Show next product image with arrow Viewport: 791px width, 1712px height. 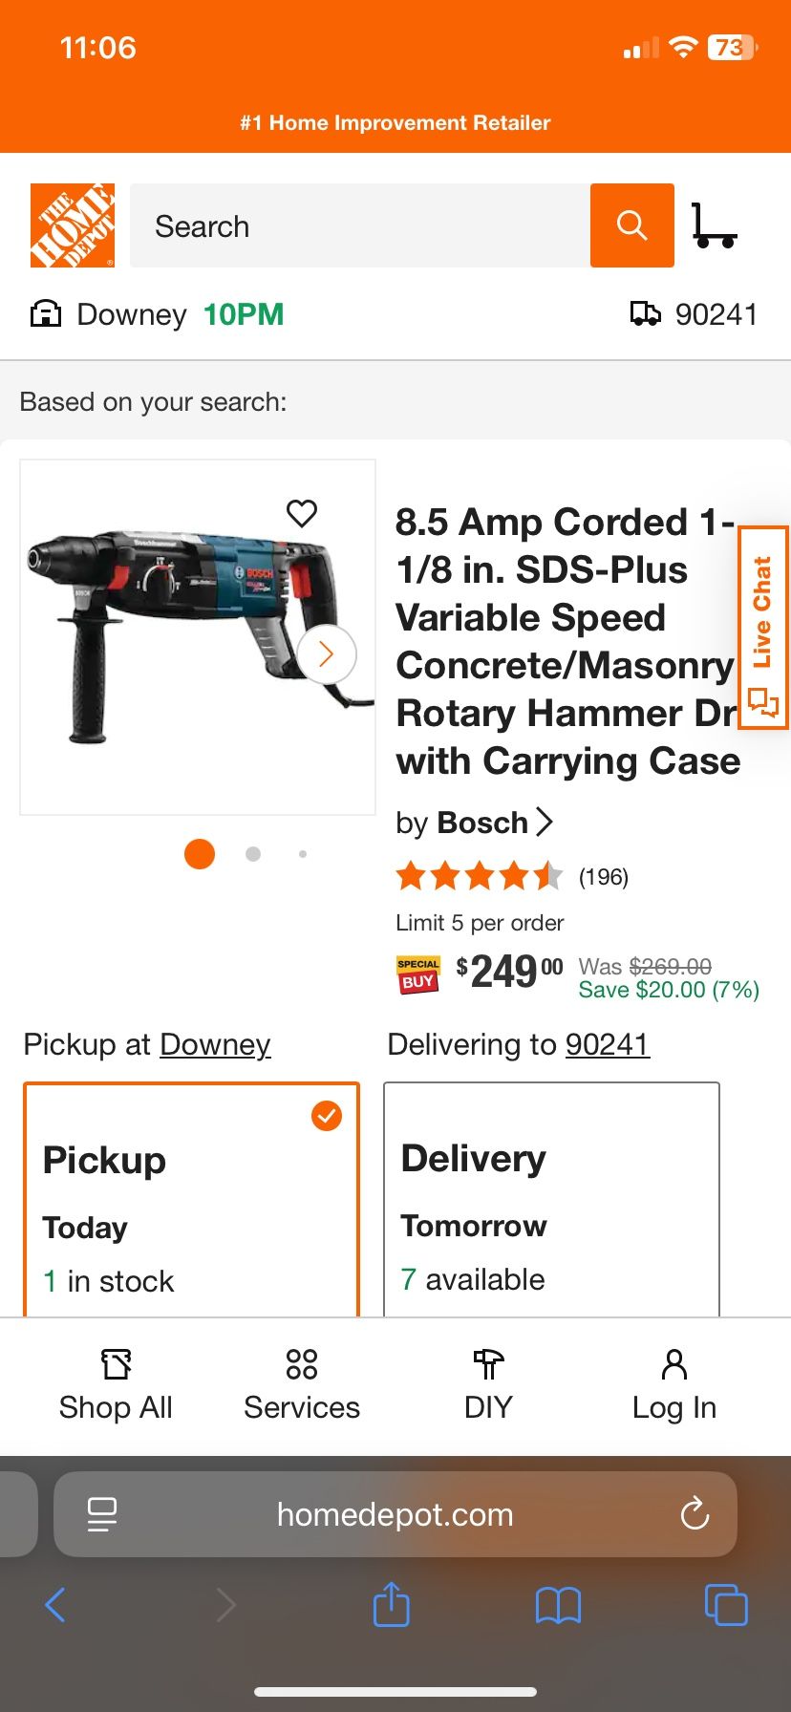[327, 653]
